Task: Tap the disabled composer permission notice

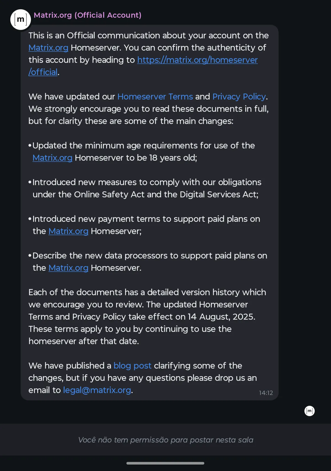Action: [x=165, y=440]
